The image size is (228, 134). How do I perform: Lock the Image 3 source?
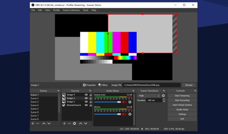coord(91,98)
